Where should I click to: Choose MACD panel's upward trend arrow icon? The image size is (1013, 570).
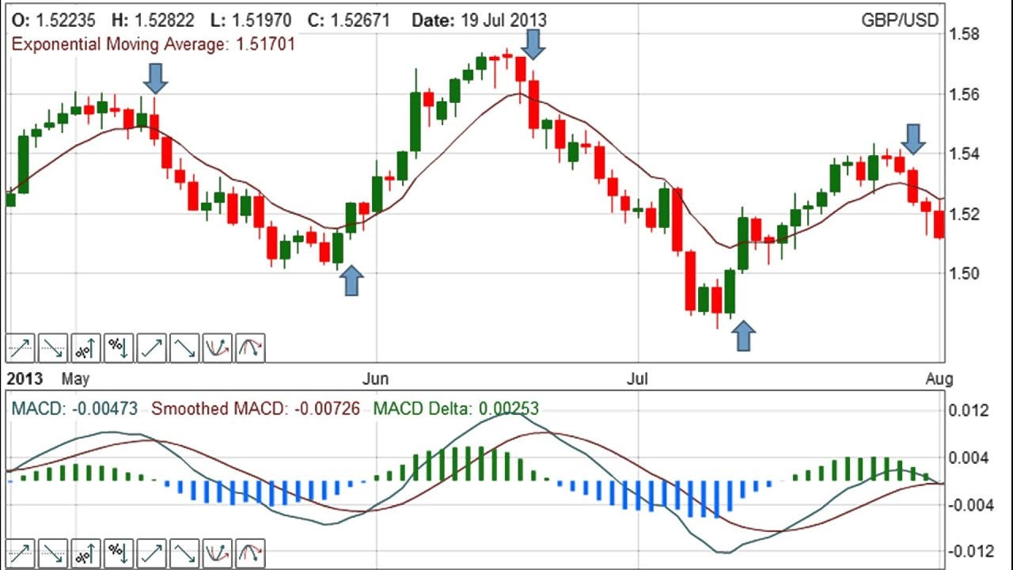tap(152, 553)
